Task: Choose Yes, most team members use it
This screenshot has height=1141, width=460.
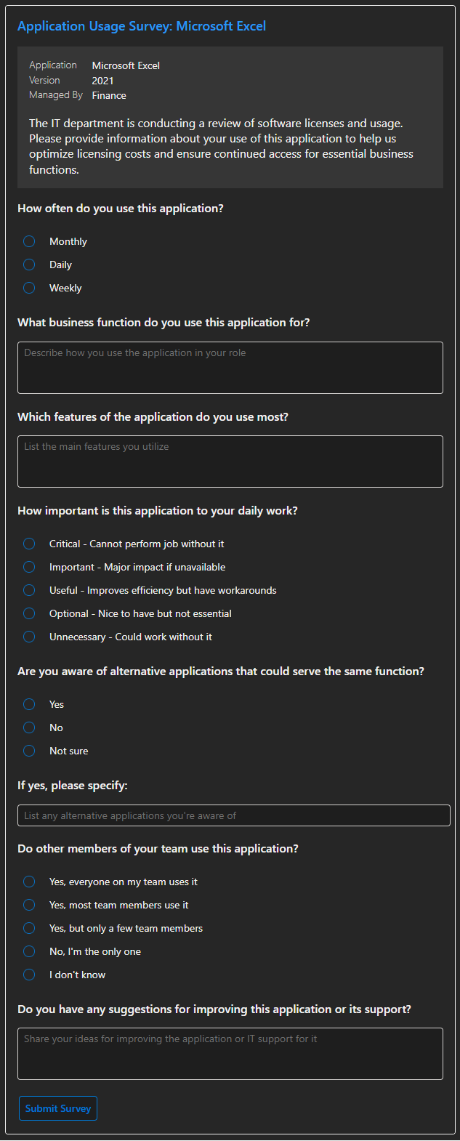Action: click(29, 905)
